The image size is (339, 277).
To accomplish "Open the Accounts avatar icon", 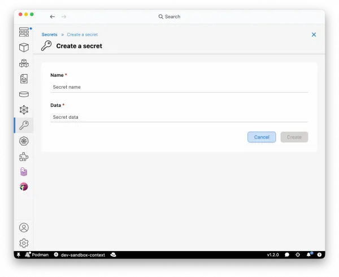I will (24, 228).
